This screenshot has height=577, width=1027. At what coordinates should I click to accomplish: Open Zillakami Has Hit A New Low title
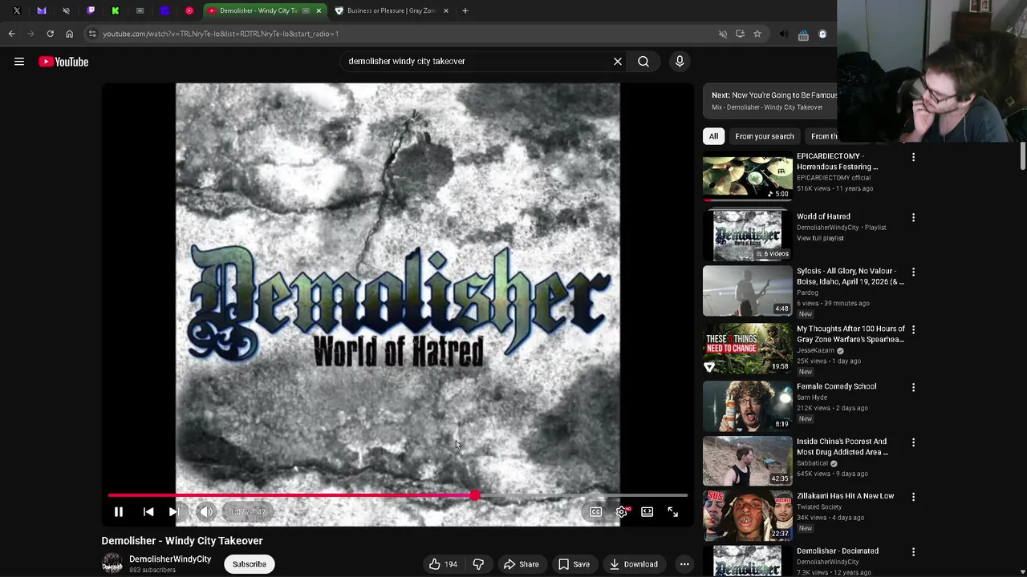(x=845, y=496)
